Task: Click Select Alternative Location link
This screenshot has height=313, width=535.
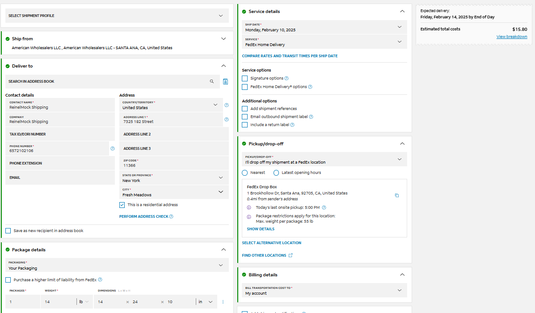Action: 272,243
